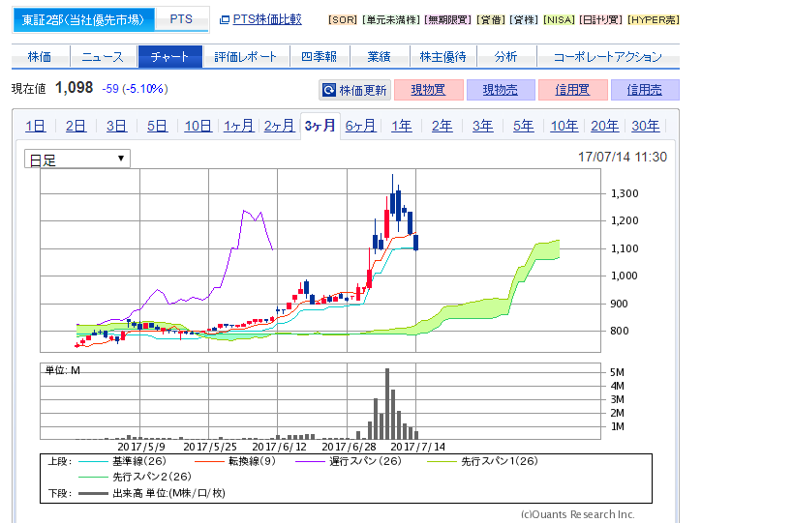The image size is (793, 523).
Task: Click the 株価更新 button
Action: pyautogui.click(x=354, y=90)
